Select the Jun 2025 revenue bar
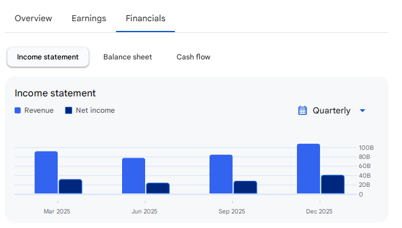 (x=134, y=176)
